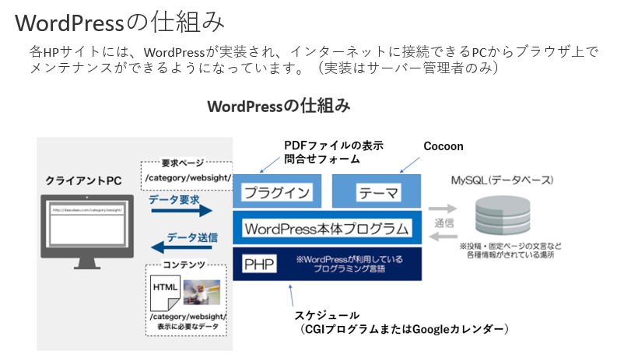Click the blue データ送信 left arrow

point(181,247)
